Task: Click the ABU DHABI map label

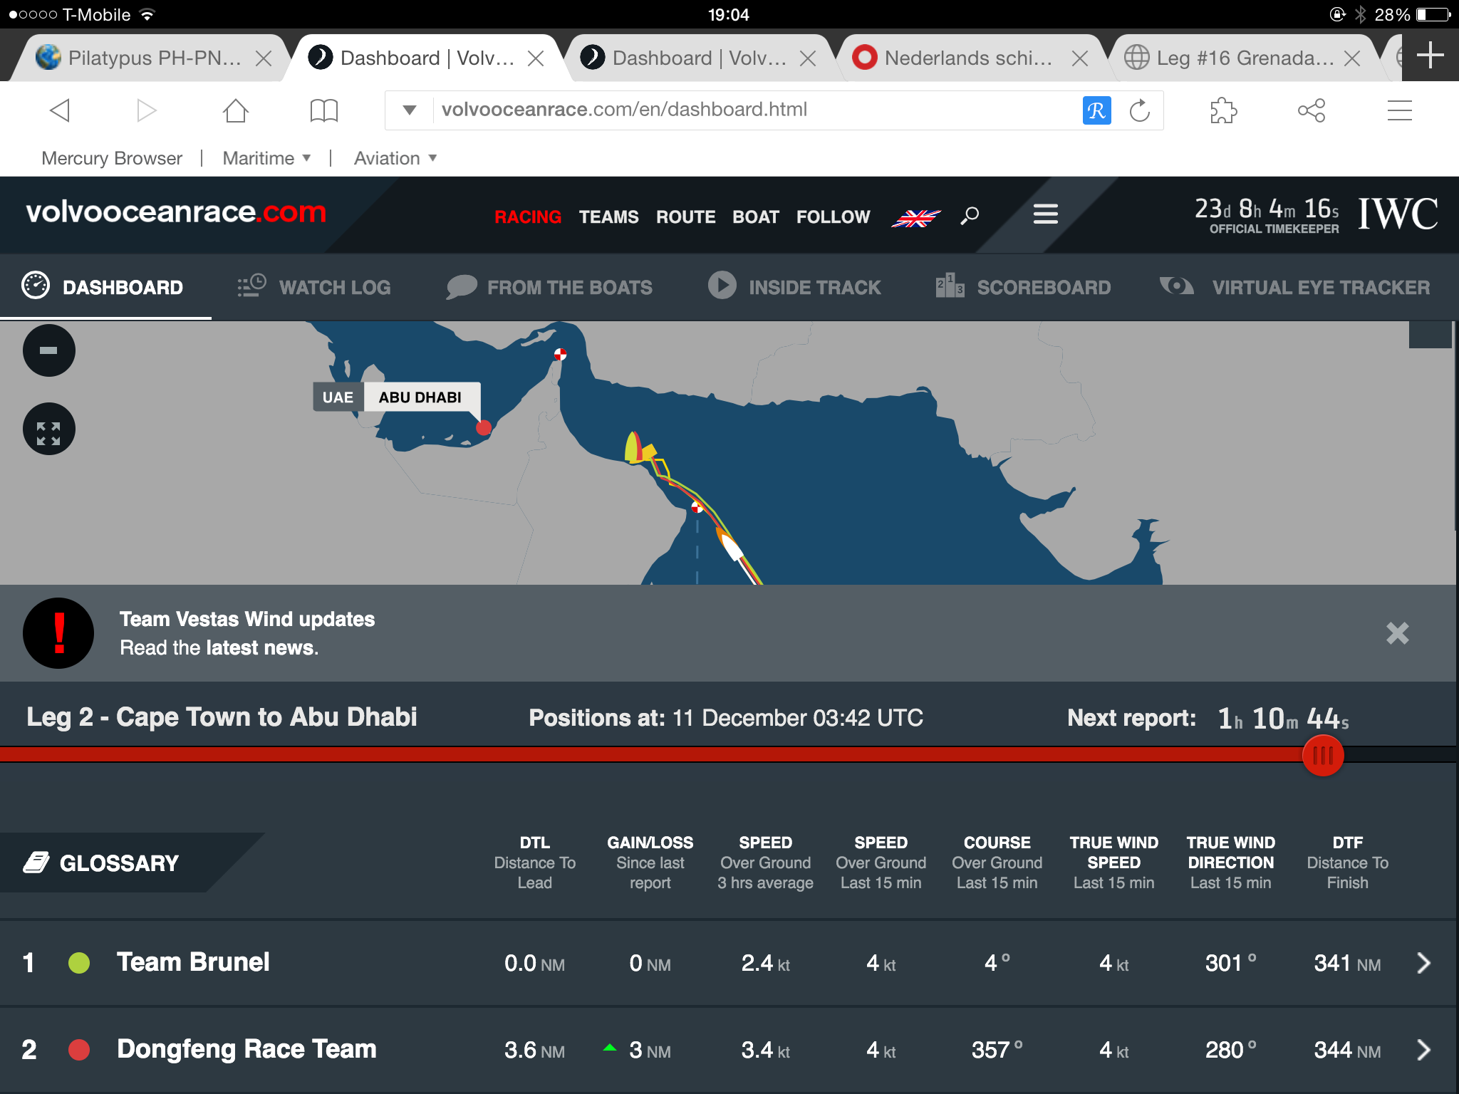Action: pyautogui.click(x=420, y=397)
